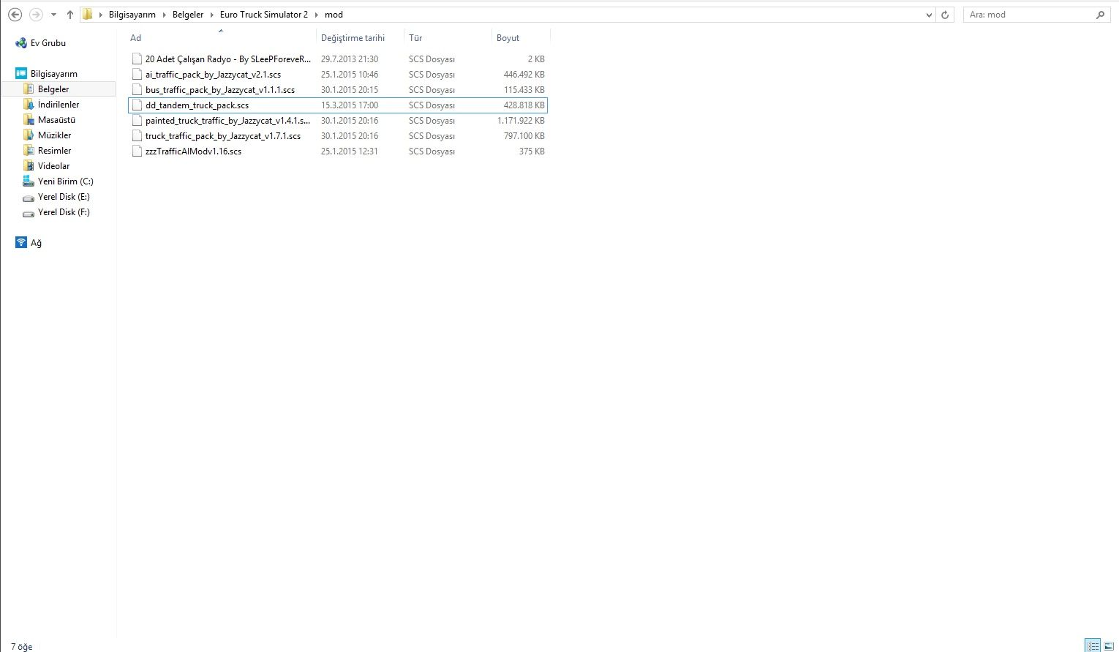Click the search magnifier icon
The height and width of the screenshot is (652, 1119).
pos(1101,15)
